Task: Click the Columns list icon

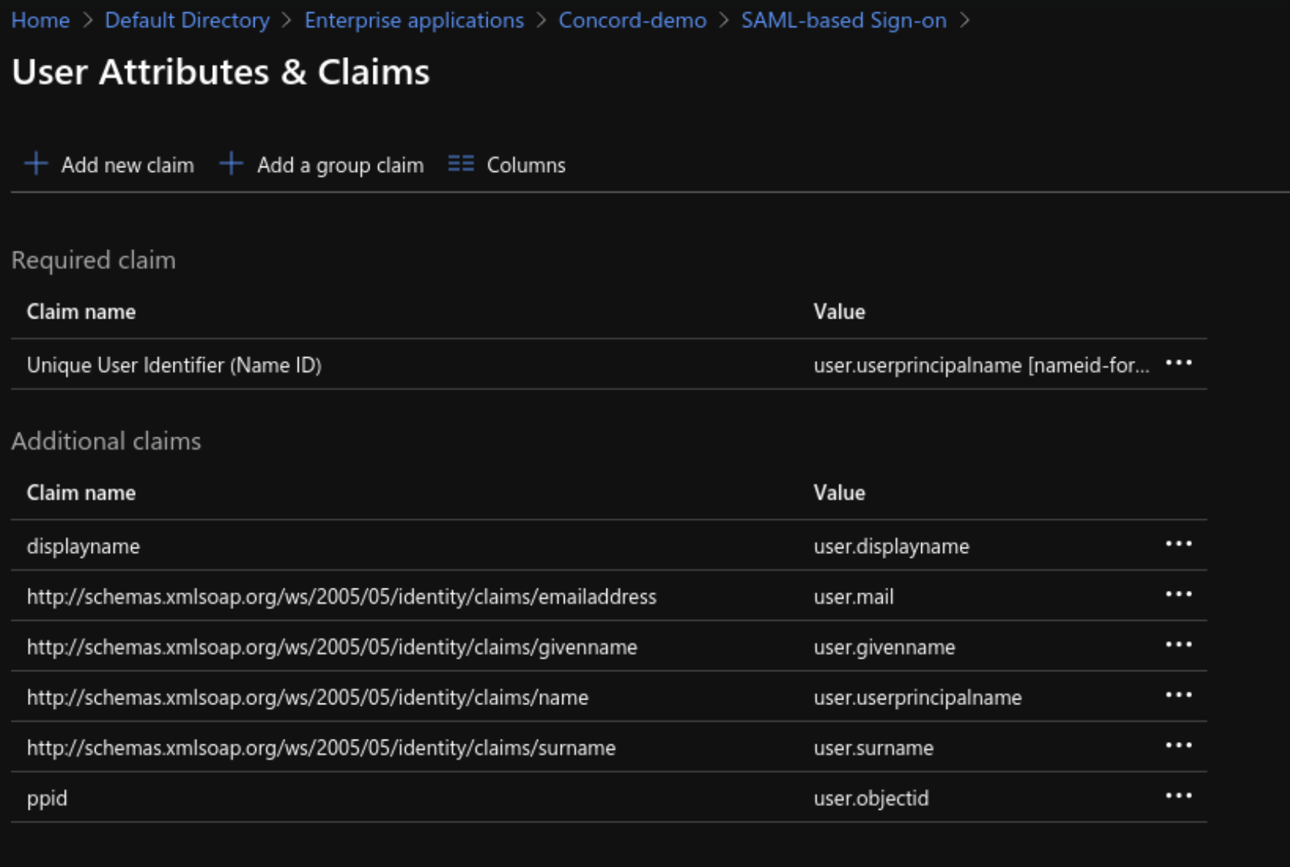Action: tap(461, 164)
